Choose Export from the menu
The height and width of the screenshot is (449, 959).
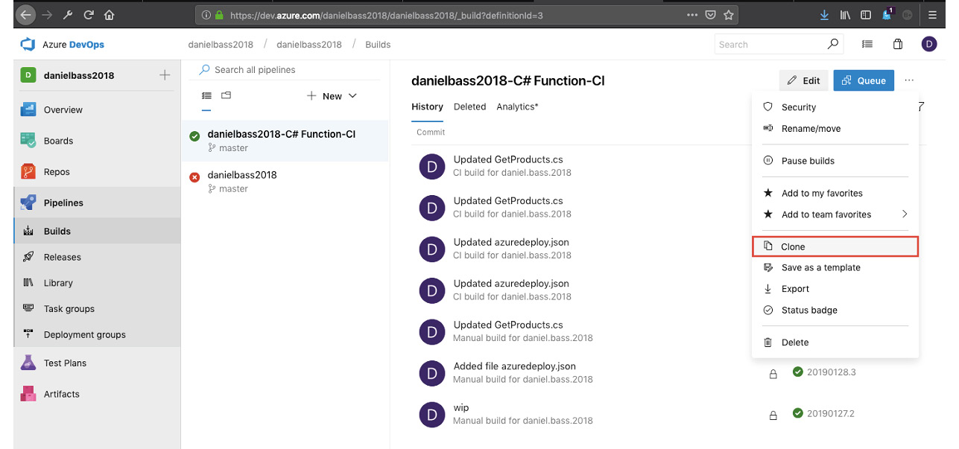835,289
